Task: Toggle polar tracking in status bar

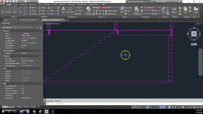Action: pos(151,107)
